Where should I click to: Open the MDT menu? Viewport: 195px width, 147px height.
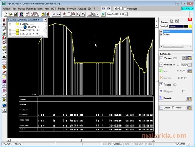[x=53, y=9]
